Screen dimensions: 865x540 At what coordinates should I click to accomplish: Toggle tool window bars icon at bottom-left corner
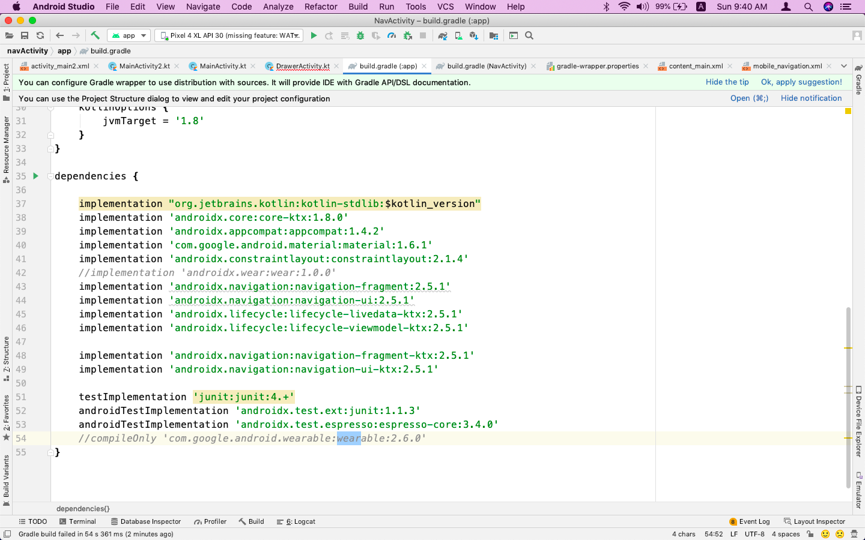pyautogui.click(x=7, y=534)
